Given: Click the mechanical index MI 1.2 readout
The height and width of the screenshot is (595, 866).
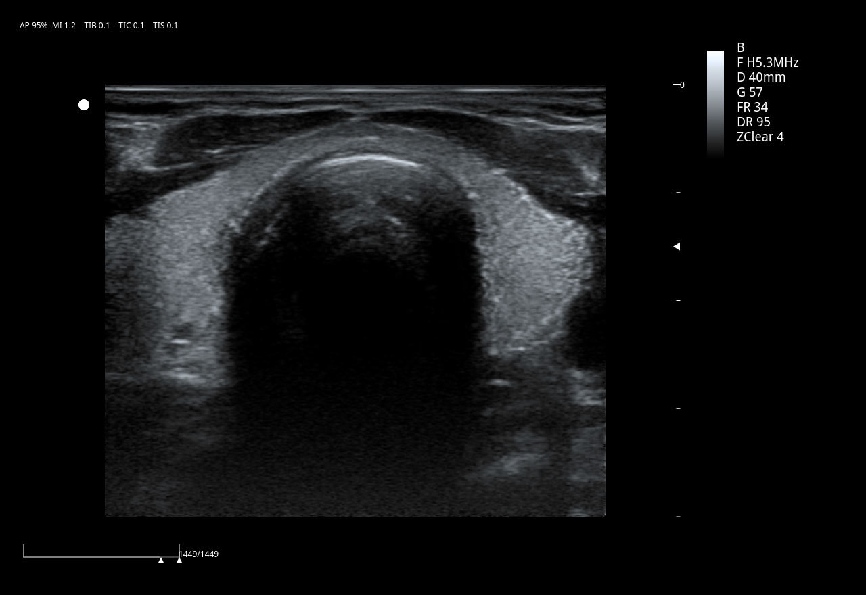Looking at the screenshot, I should coord(64,26).
